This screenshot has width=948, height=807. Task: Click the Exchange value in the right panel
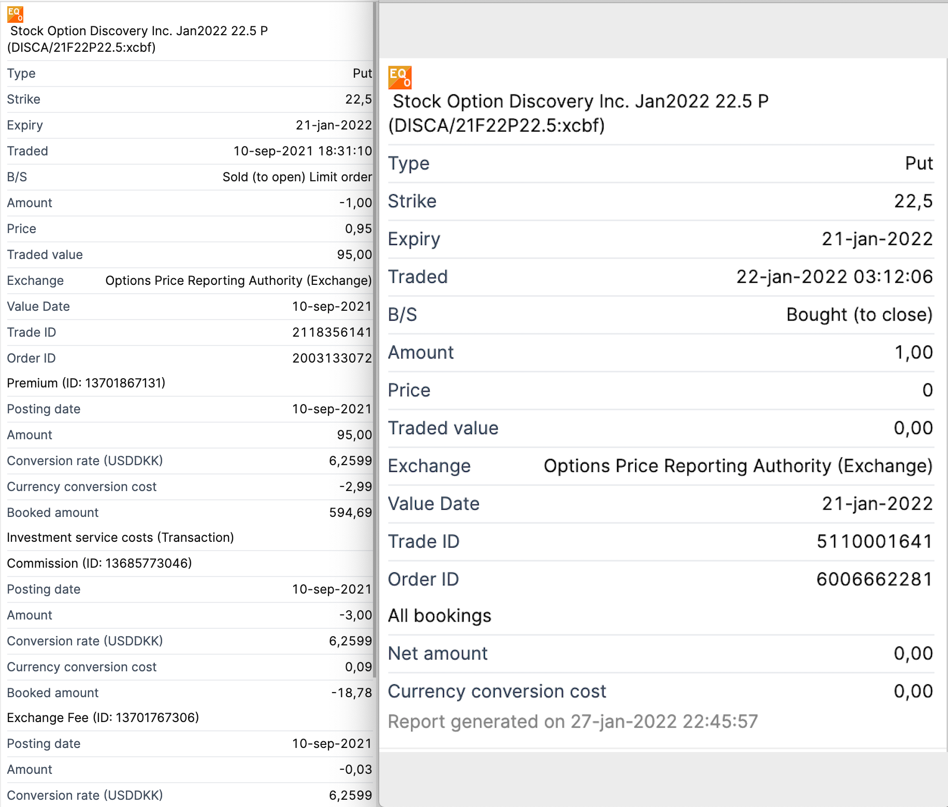click(738, 466)
